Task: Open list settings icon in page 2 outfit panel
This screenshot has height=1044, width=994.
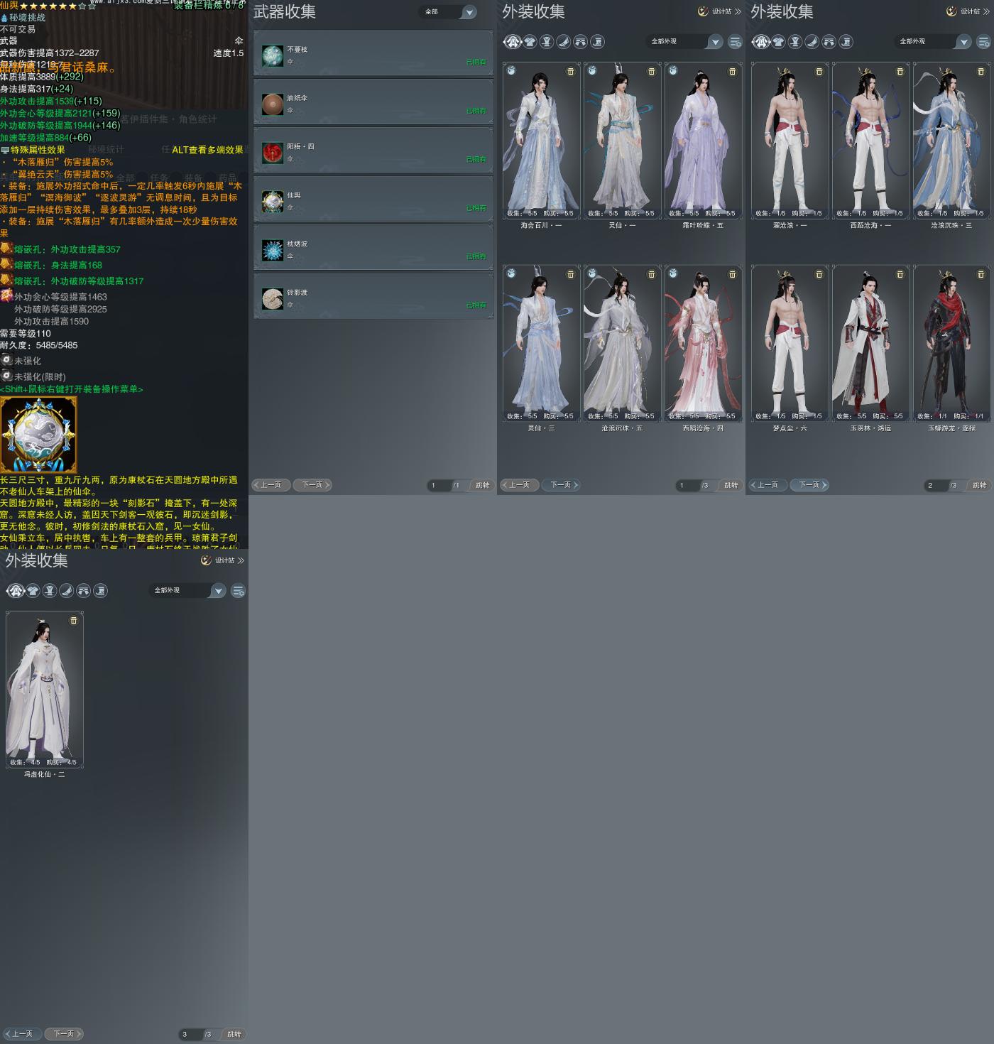Action: pyautogui.click(x=984, y=42)
